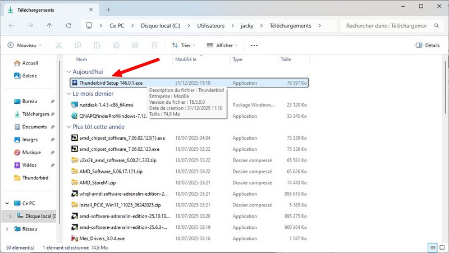
Task: Collapse the Le mois dernier group
Action: point(69,94)
